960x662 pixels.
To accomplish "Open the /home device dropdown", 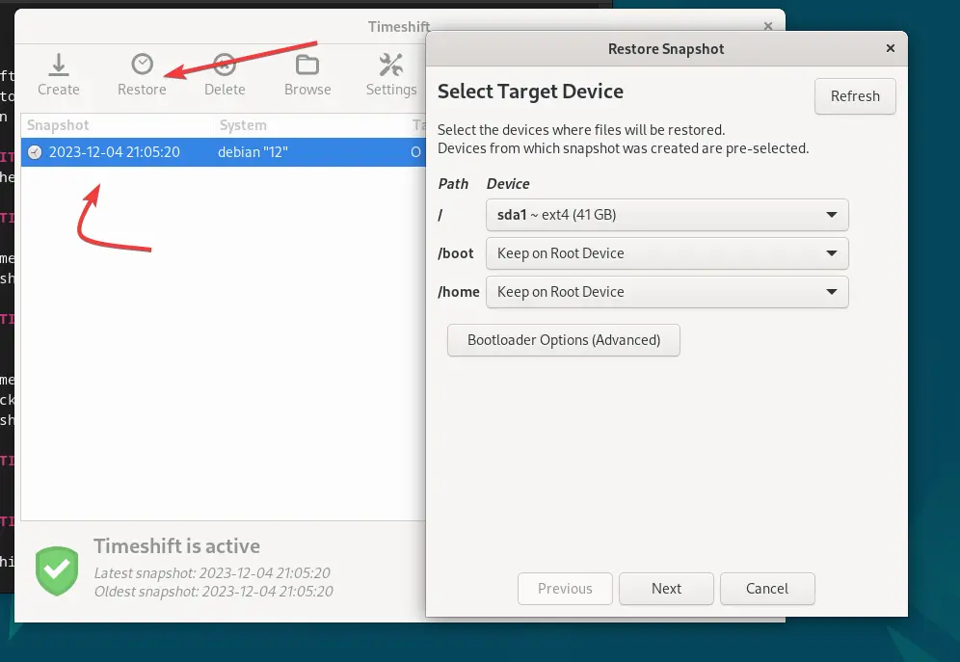I will [x=667, y=292].
